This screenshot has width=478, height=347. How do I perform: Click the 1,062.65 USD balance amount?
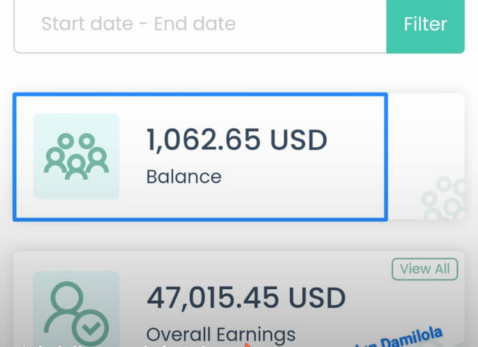coord(236,141)
